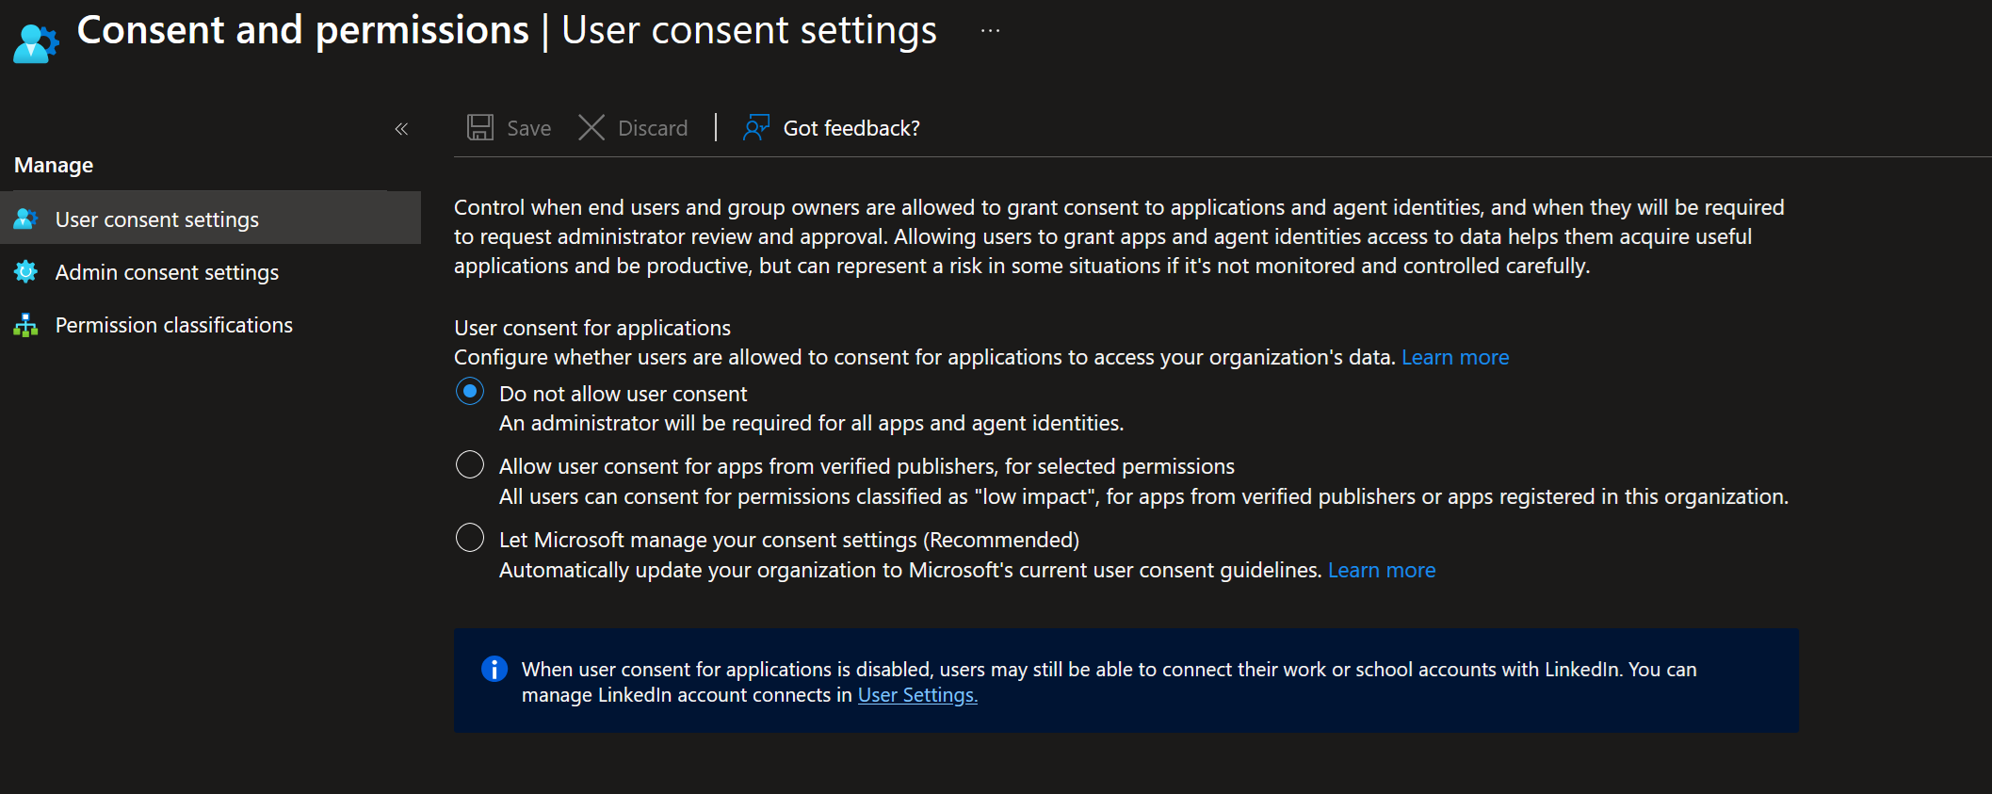
Task: Click the "User consent for applications" heading
Action: (592, 328)
